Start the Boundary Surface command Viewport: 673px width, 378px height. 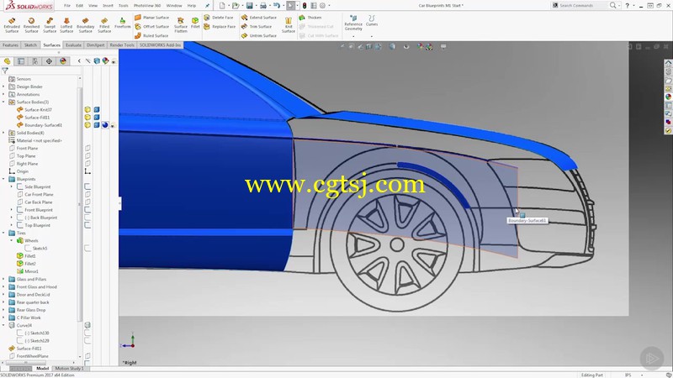click(85, 25)
